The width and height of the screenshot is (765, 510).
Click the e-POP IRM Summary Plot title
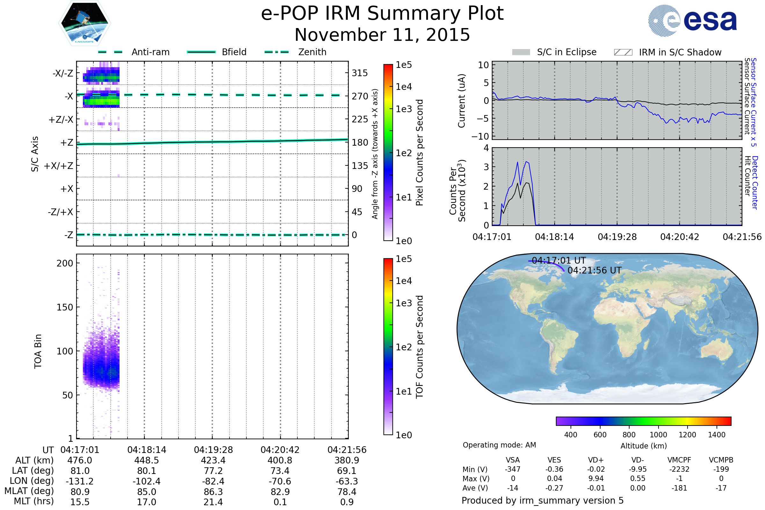(382, 14)
